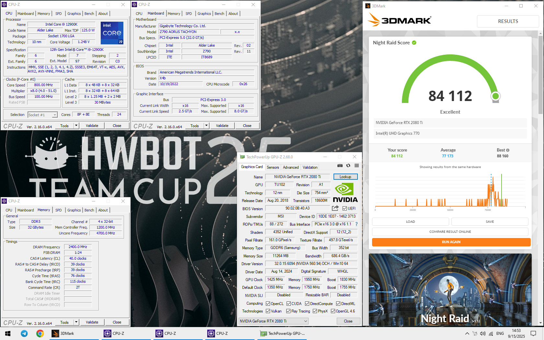This screenshot has height=340, width=544.
Task: Click Close button in GPU-Z
Action: 348,321
